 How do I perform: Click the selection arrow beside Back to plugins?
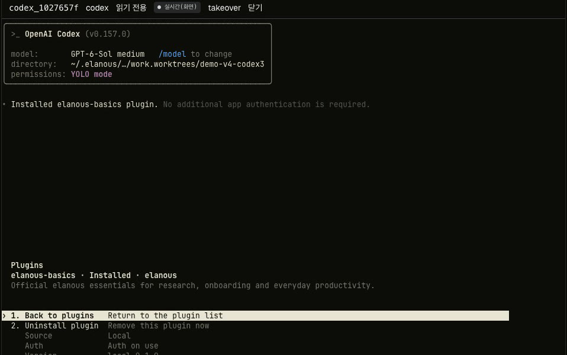click(4, 315)
